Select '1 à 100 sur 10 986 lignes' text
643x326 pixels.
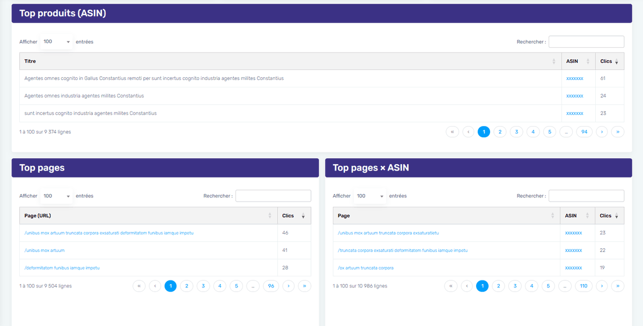(360, 286)
